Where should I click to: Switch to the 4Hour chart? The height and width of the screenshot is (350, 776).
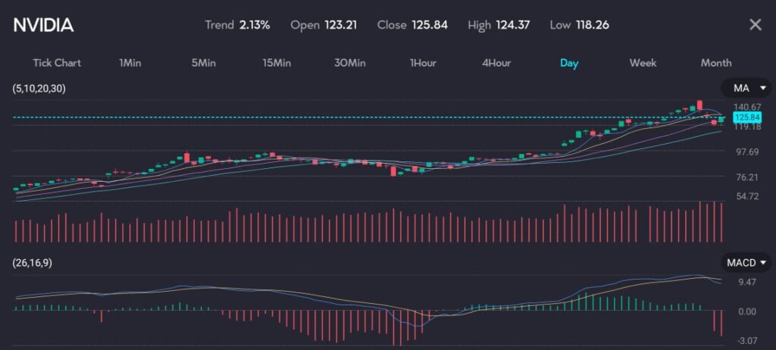click(496, 63)
